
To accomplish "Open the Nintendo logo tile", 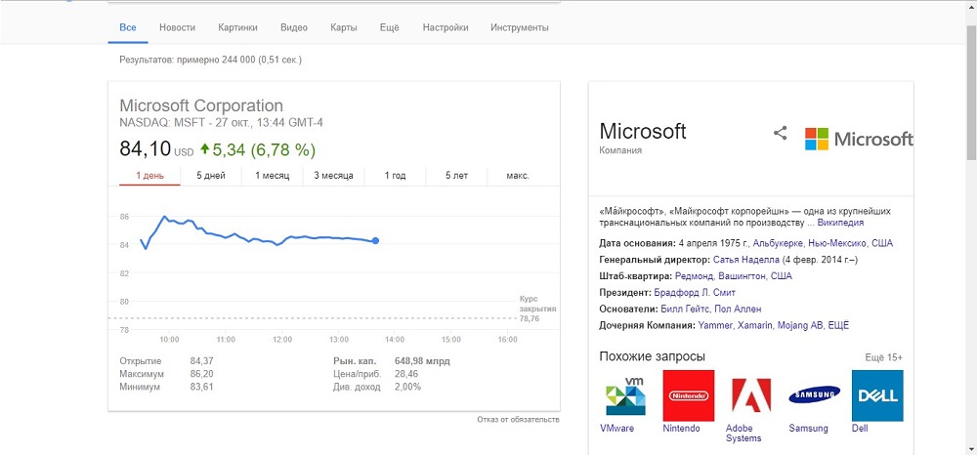I will 689,395.
